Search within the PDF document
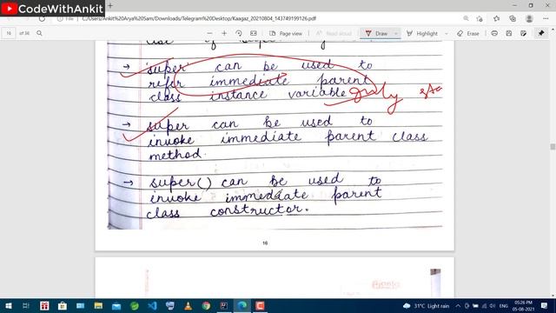The width and height of the screenshot is (556, 313). [x=39, y=33]
